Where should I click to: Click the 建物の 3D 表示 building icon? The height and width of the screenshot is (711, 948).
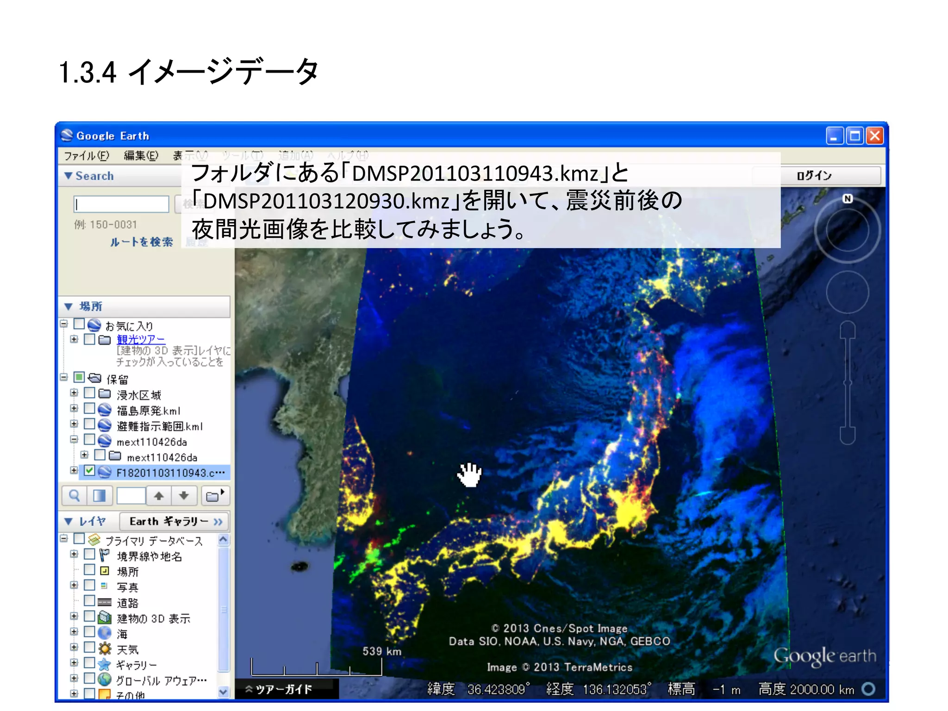pos(105,617)
